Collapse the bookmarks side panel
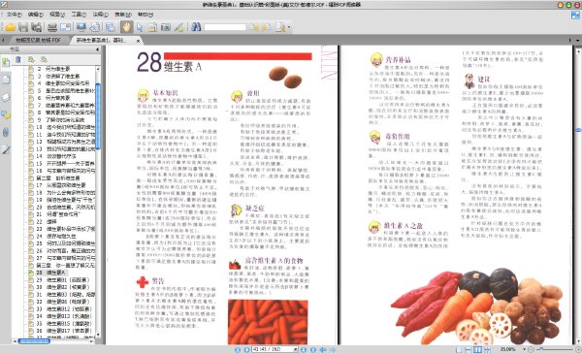 tap(98, 49)
